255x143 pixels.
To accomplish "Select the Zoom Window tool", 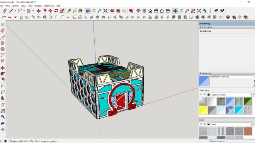I will [193, 11].
